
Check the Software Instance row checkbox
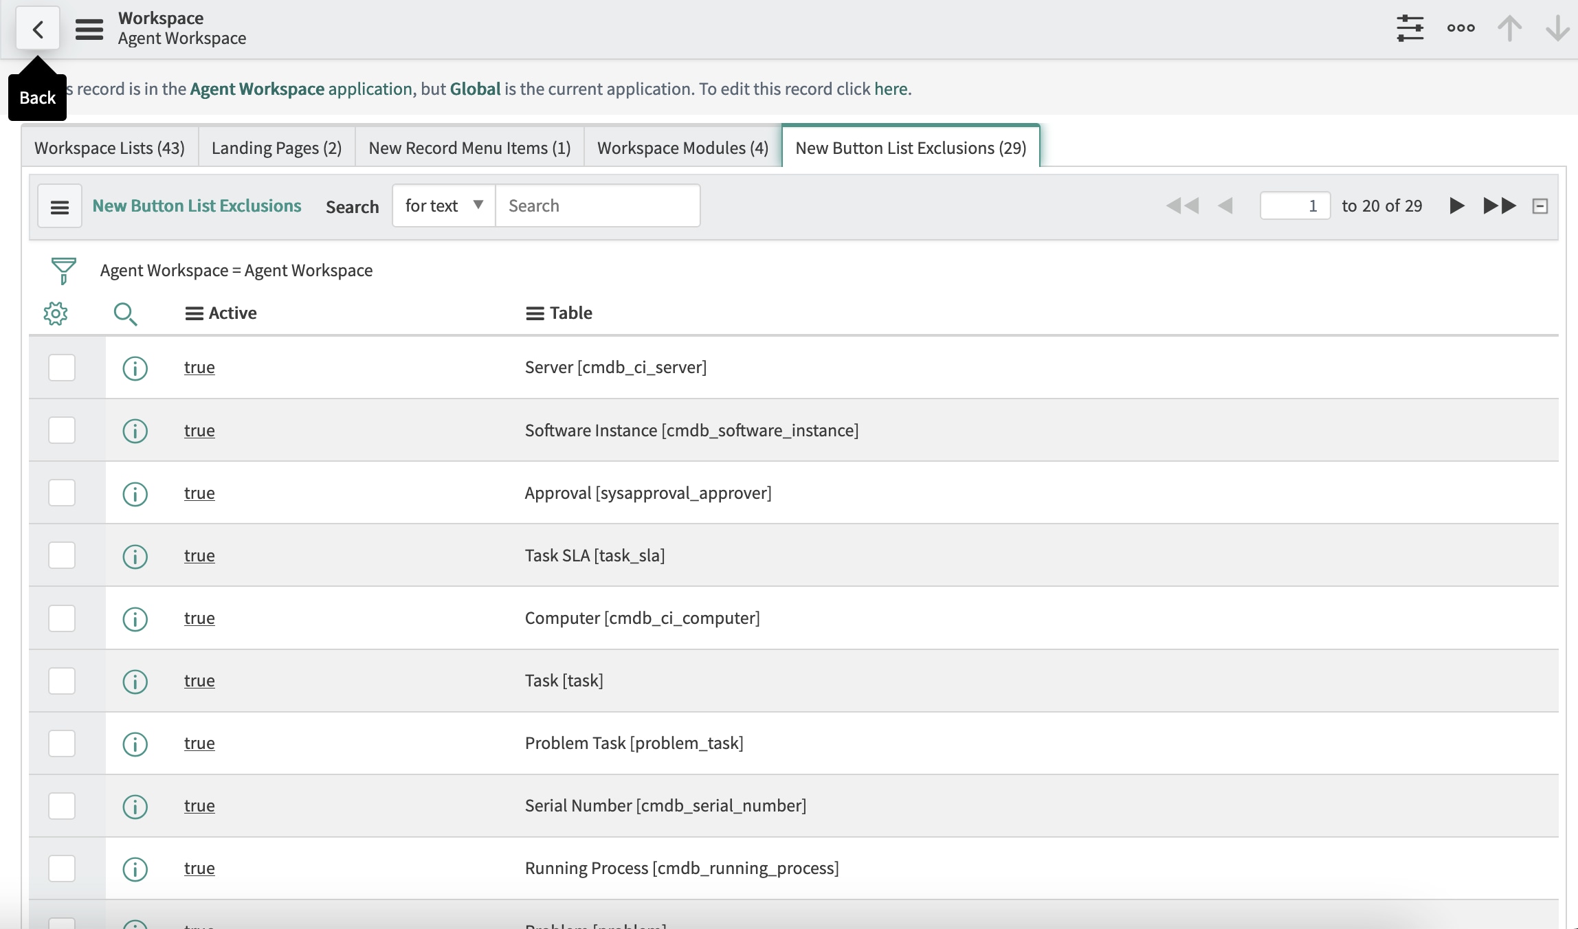[62, 430]
